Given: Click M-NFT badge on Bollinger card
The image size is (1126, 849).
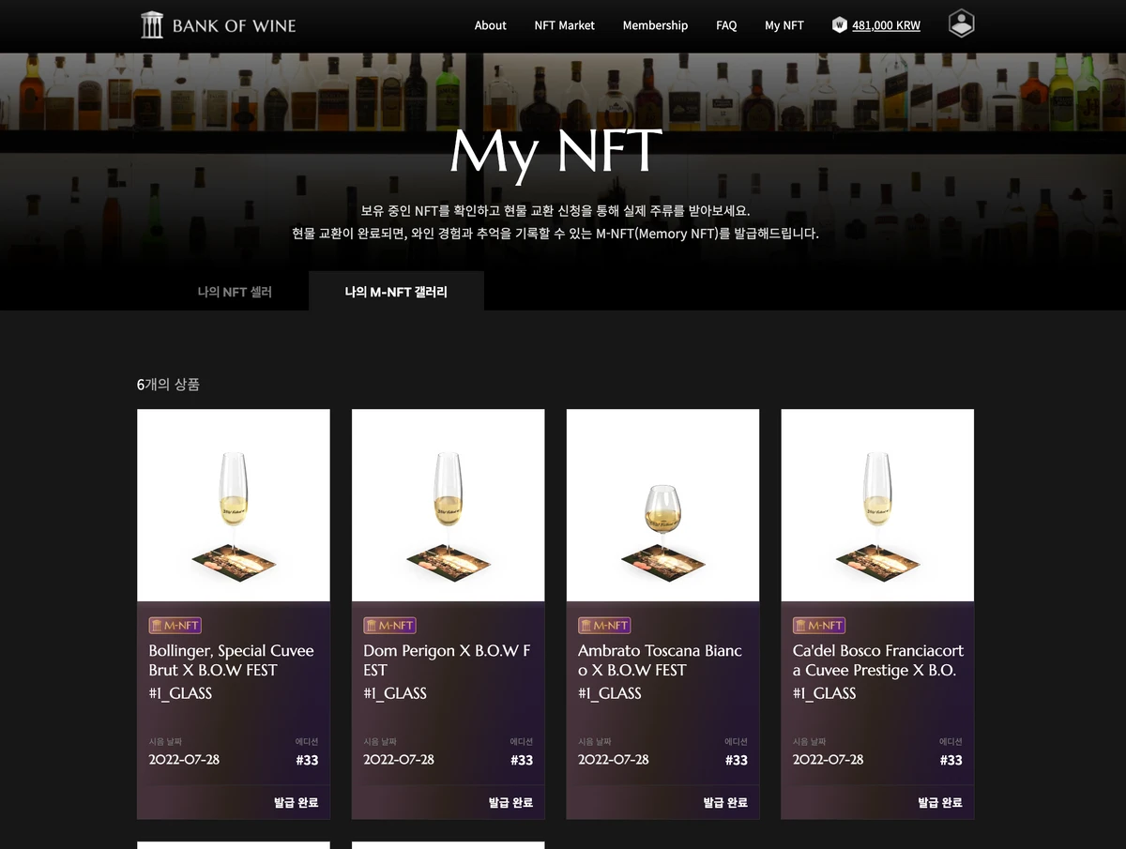Looking at the screenshot, I should [x=175, y=626].
